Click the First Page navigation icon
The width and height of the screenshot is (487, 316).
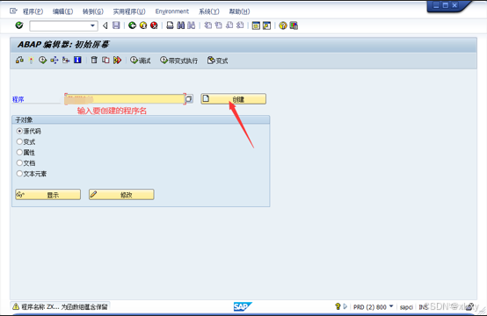coord(208,25)
